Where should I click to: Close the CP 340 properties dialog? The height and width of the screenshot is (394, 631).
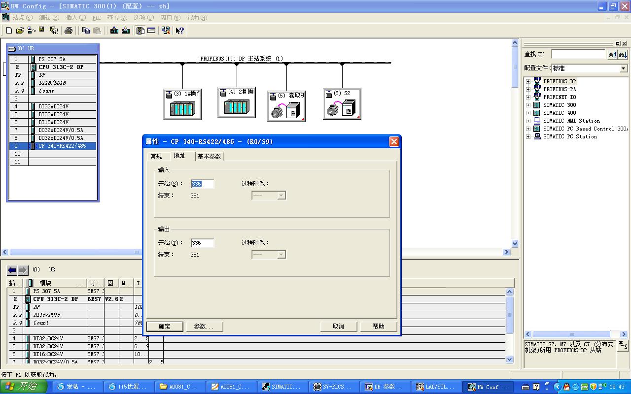(x=394, y=141)
